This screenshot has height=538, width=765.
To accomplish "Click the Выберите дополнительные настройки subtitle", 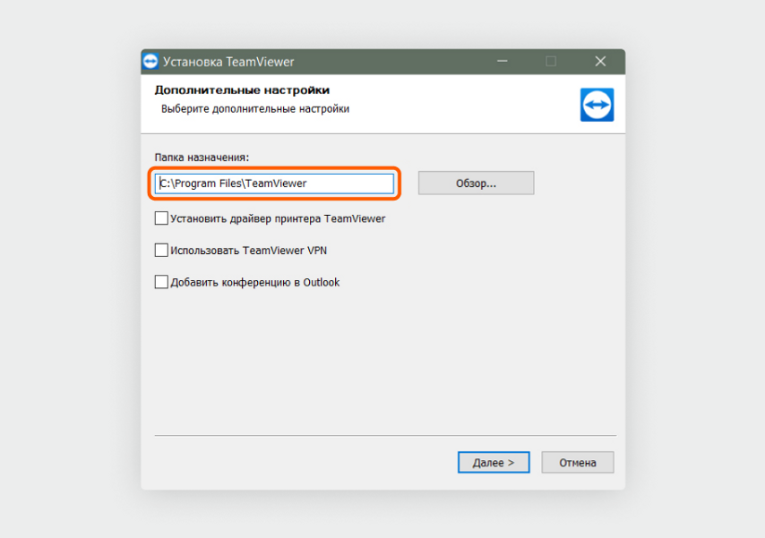I will pos(255,109).
